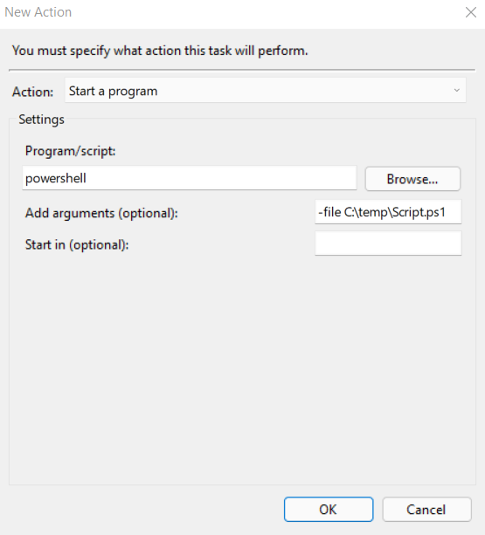Select the "Start a program" text in Action box
This screenshot has height=535, width=485.
(x=113, y=91)
